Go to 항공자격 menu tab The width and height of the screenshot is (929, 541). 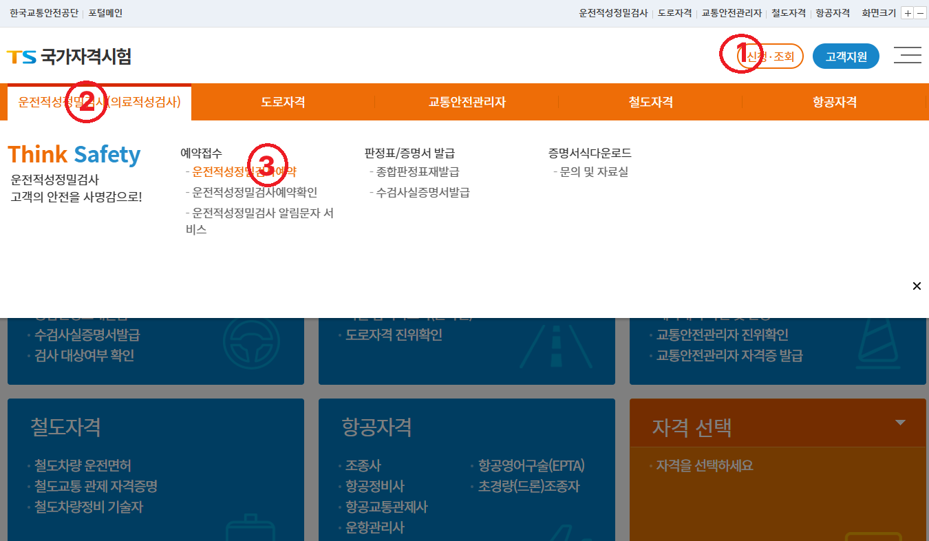834,103
